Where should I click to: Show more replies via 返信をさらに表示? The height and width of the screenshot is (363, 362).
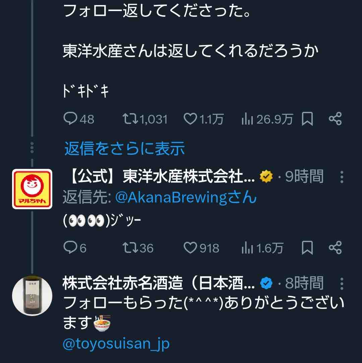[x=124, y=148]
